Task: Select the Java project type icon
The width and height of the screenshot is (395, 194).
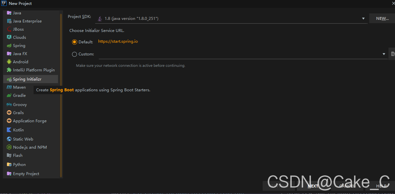Action: pyautogui.click(x=9, y=13)
